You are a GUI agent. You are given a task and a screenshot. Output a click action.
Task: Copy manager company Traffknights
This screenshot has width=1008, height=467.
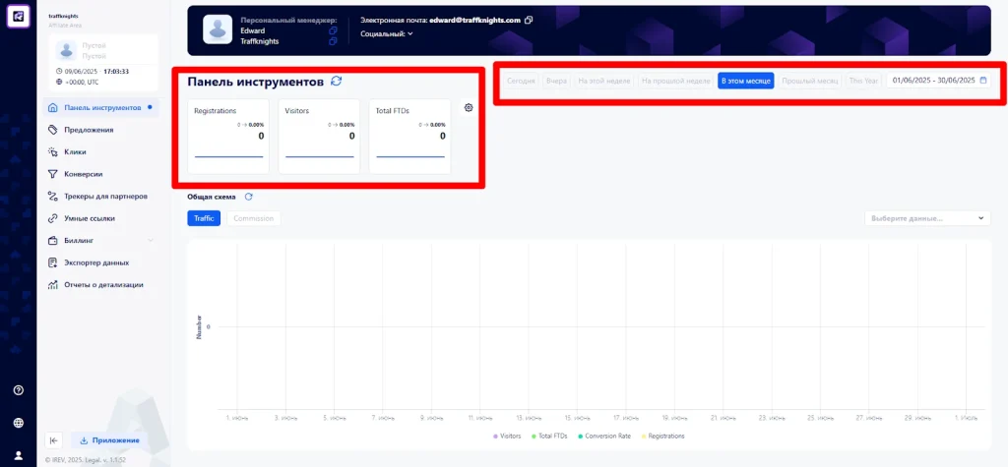click(333, 41)
